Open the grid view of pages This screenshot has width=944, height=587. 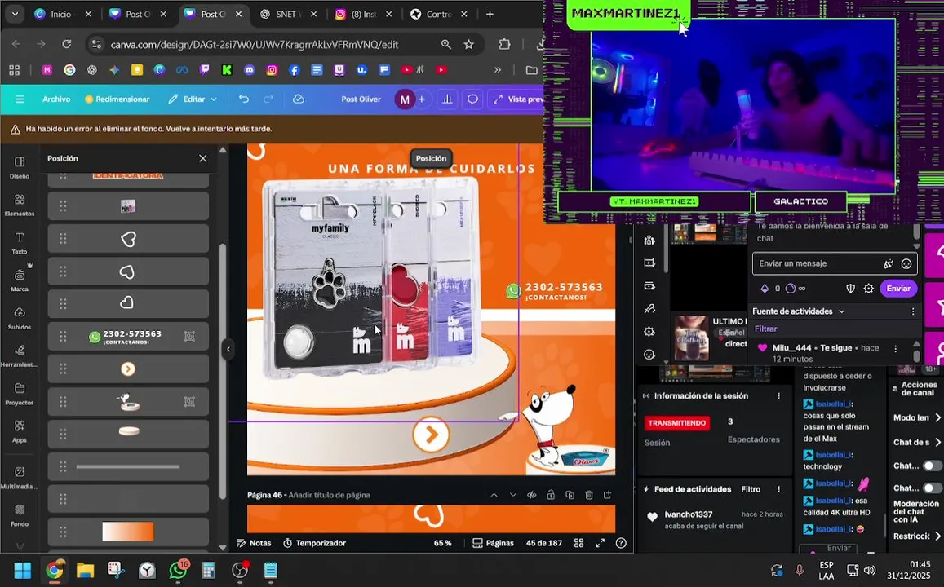(578, 543)
